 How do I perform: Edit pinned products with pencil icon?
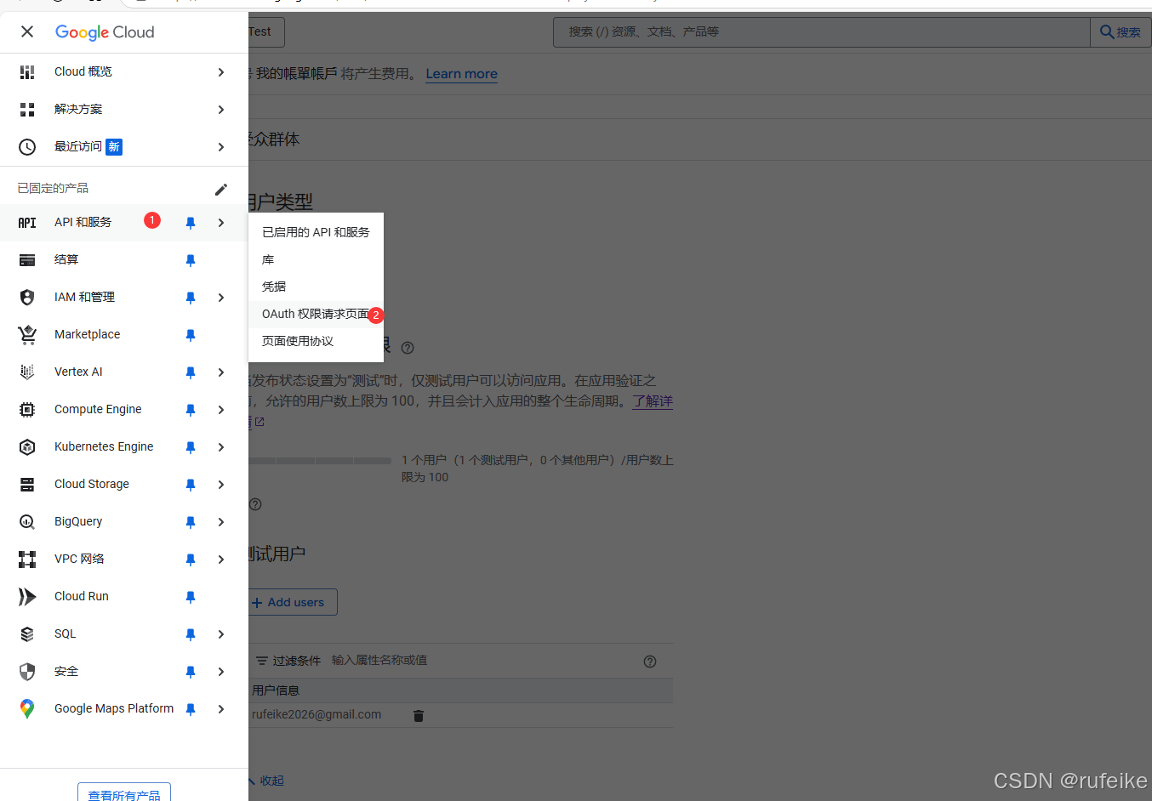point(221,189)
